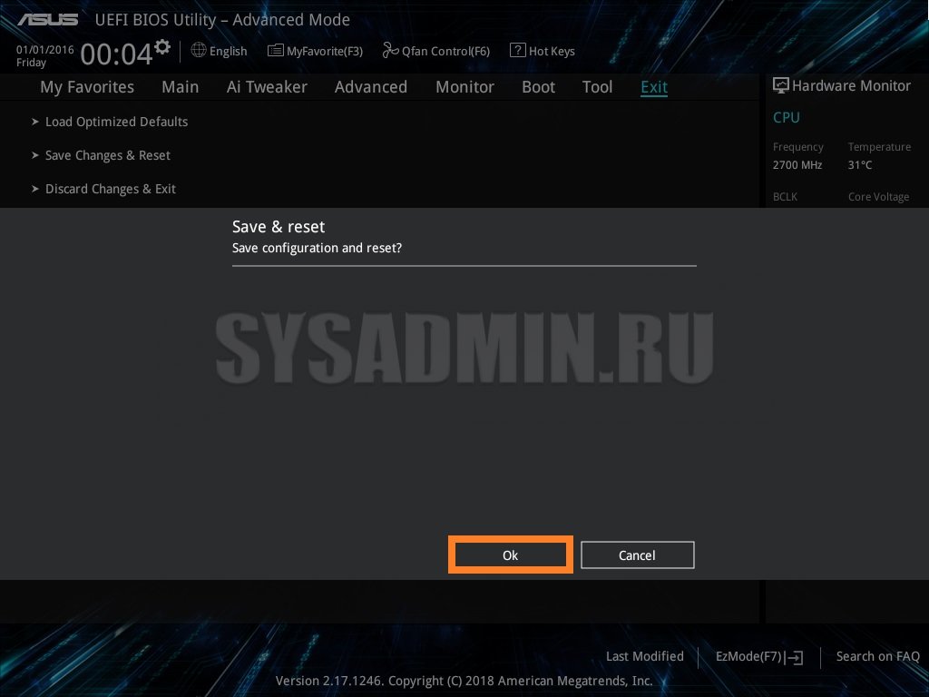Click the ASUS logo
Viewport: 929px width, 697px height.
pyautogui.click(x=47, y=20)
